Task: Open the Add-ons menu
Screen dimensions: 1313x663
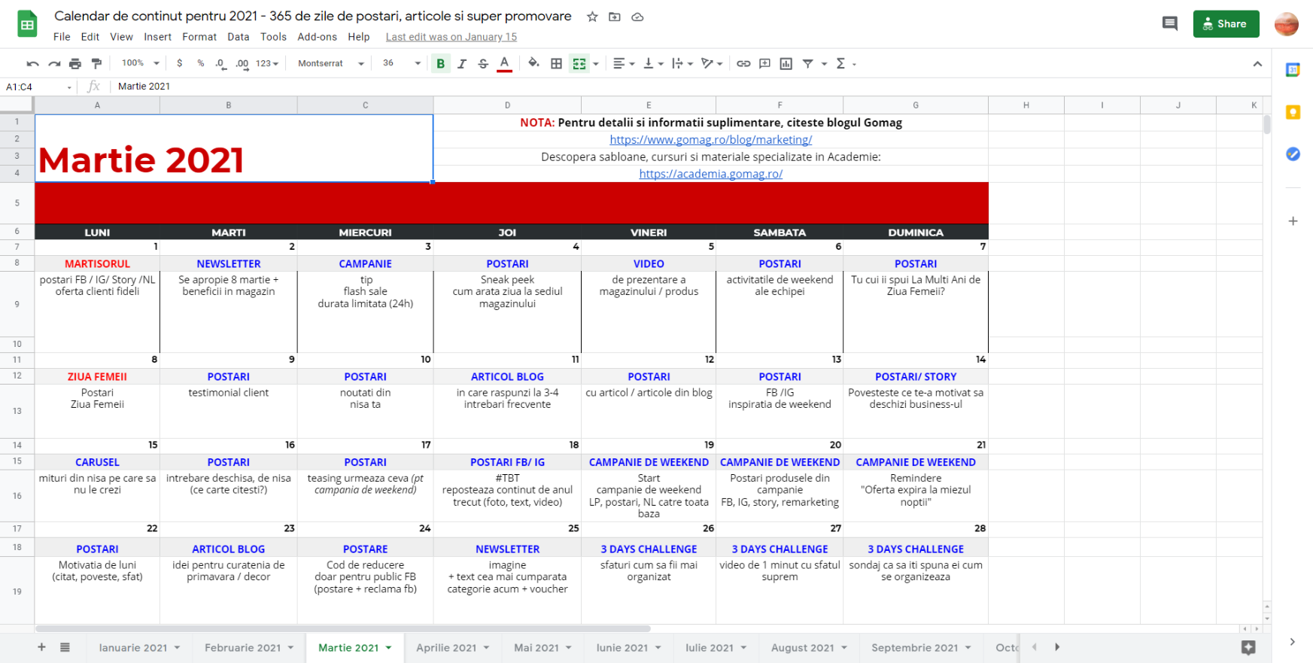Action: click(x=318, y=37)
